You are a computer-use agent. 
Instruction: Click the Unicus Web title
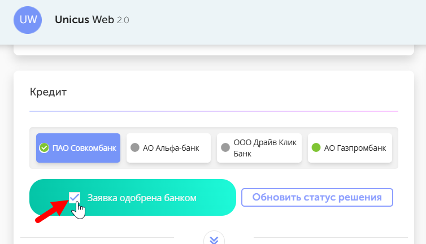point(85,20)
